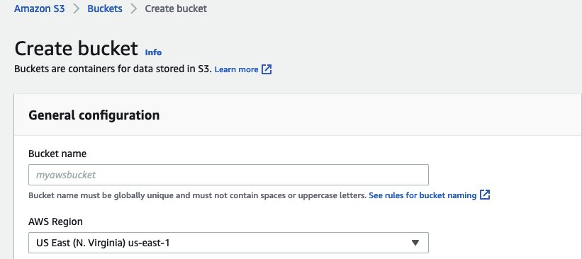This screenshot has height=259, width=582.
Task: Open external link icon beside Learn more
Action: click(x=267, y=69)
